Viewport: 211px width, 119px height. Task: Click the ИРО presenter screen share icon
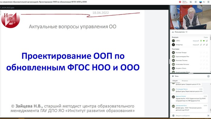[x=207, y=41]
